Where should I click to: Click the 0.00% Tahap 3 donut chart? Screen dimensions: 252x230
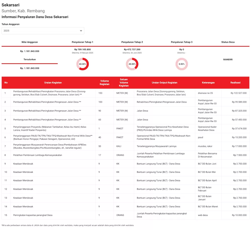point(181,64)
